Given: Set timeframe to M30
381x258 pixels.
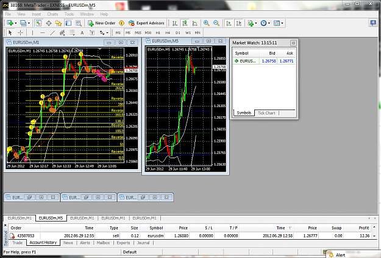Looking at the screenshot, I should pyautogui.click(x=148, y=32).
